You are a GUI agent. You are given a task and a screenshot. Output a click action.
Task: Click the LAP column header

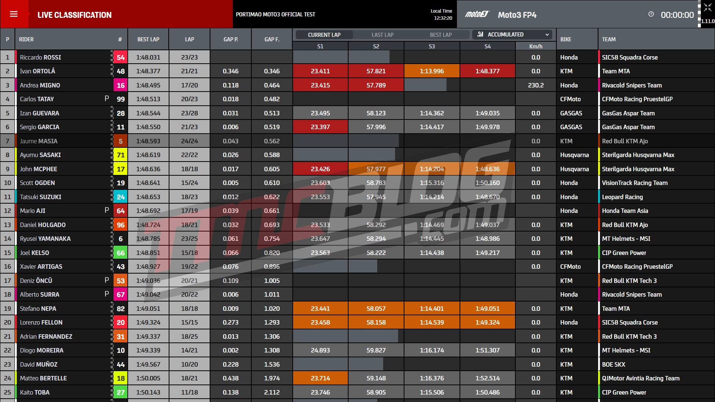click(190, 39)
